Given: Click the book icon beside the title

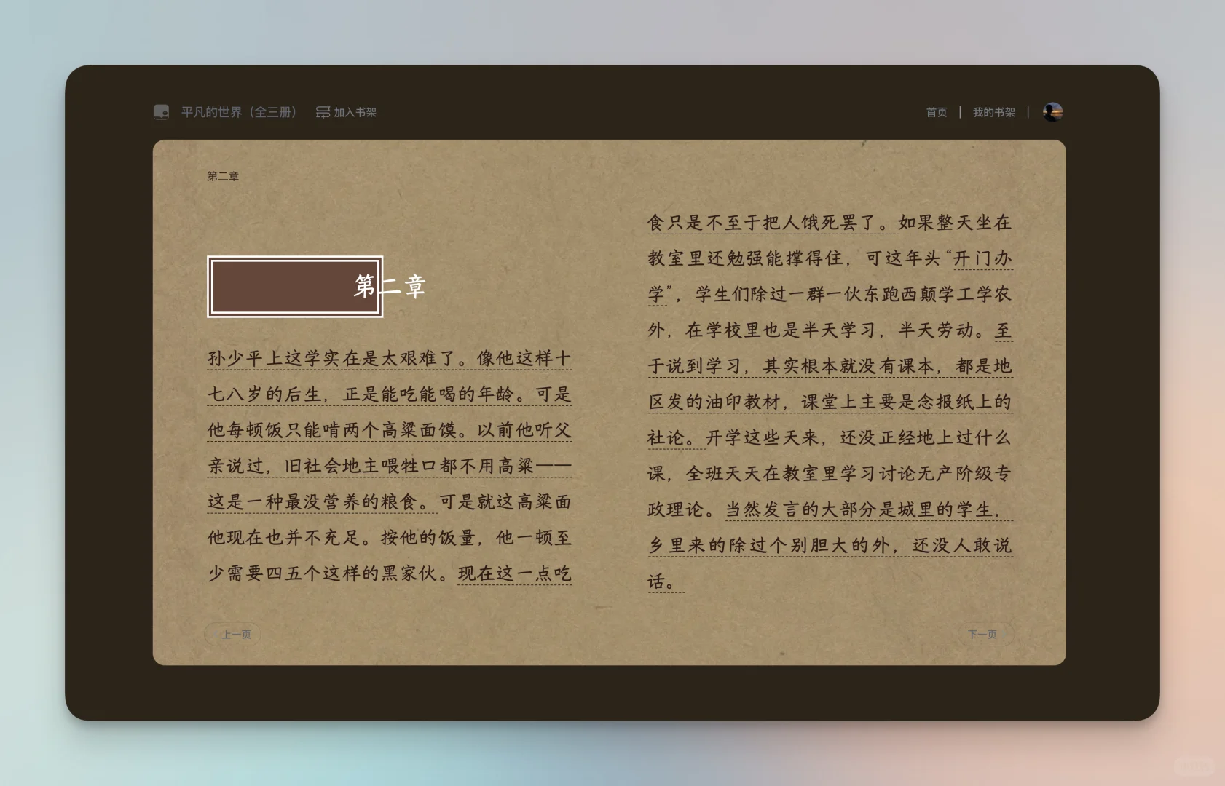Looking at the screenshot, I should pyautogui.click(x=162, y=111).
